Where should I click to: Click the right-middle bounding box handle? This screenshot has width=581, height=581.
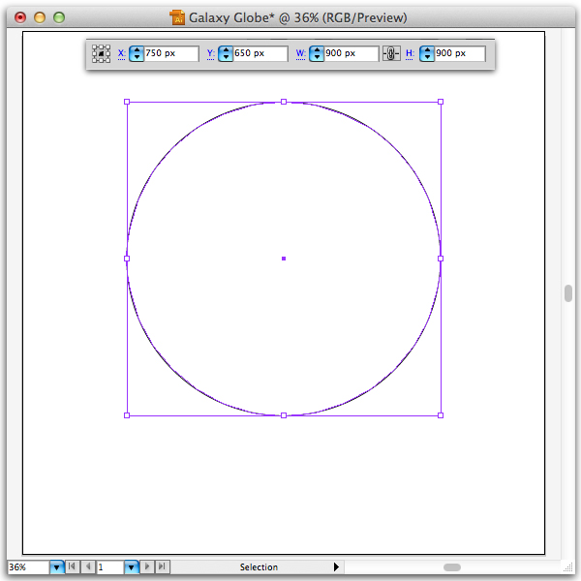[x=441, y=259]
